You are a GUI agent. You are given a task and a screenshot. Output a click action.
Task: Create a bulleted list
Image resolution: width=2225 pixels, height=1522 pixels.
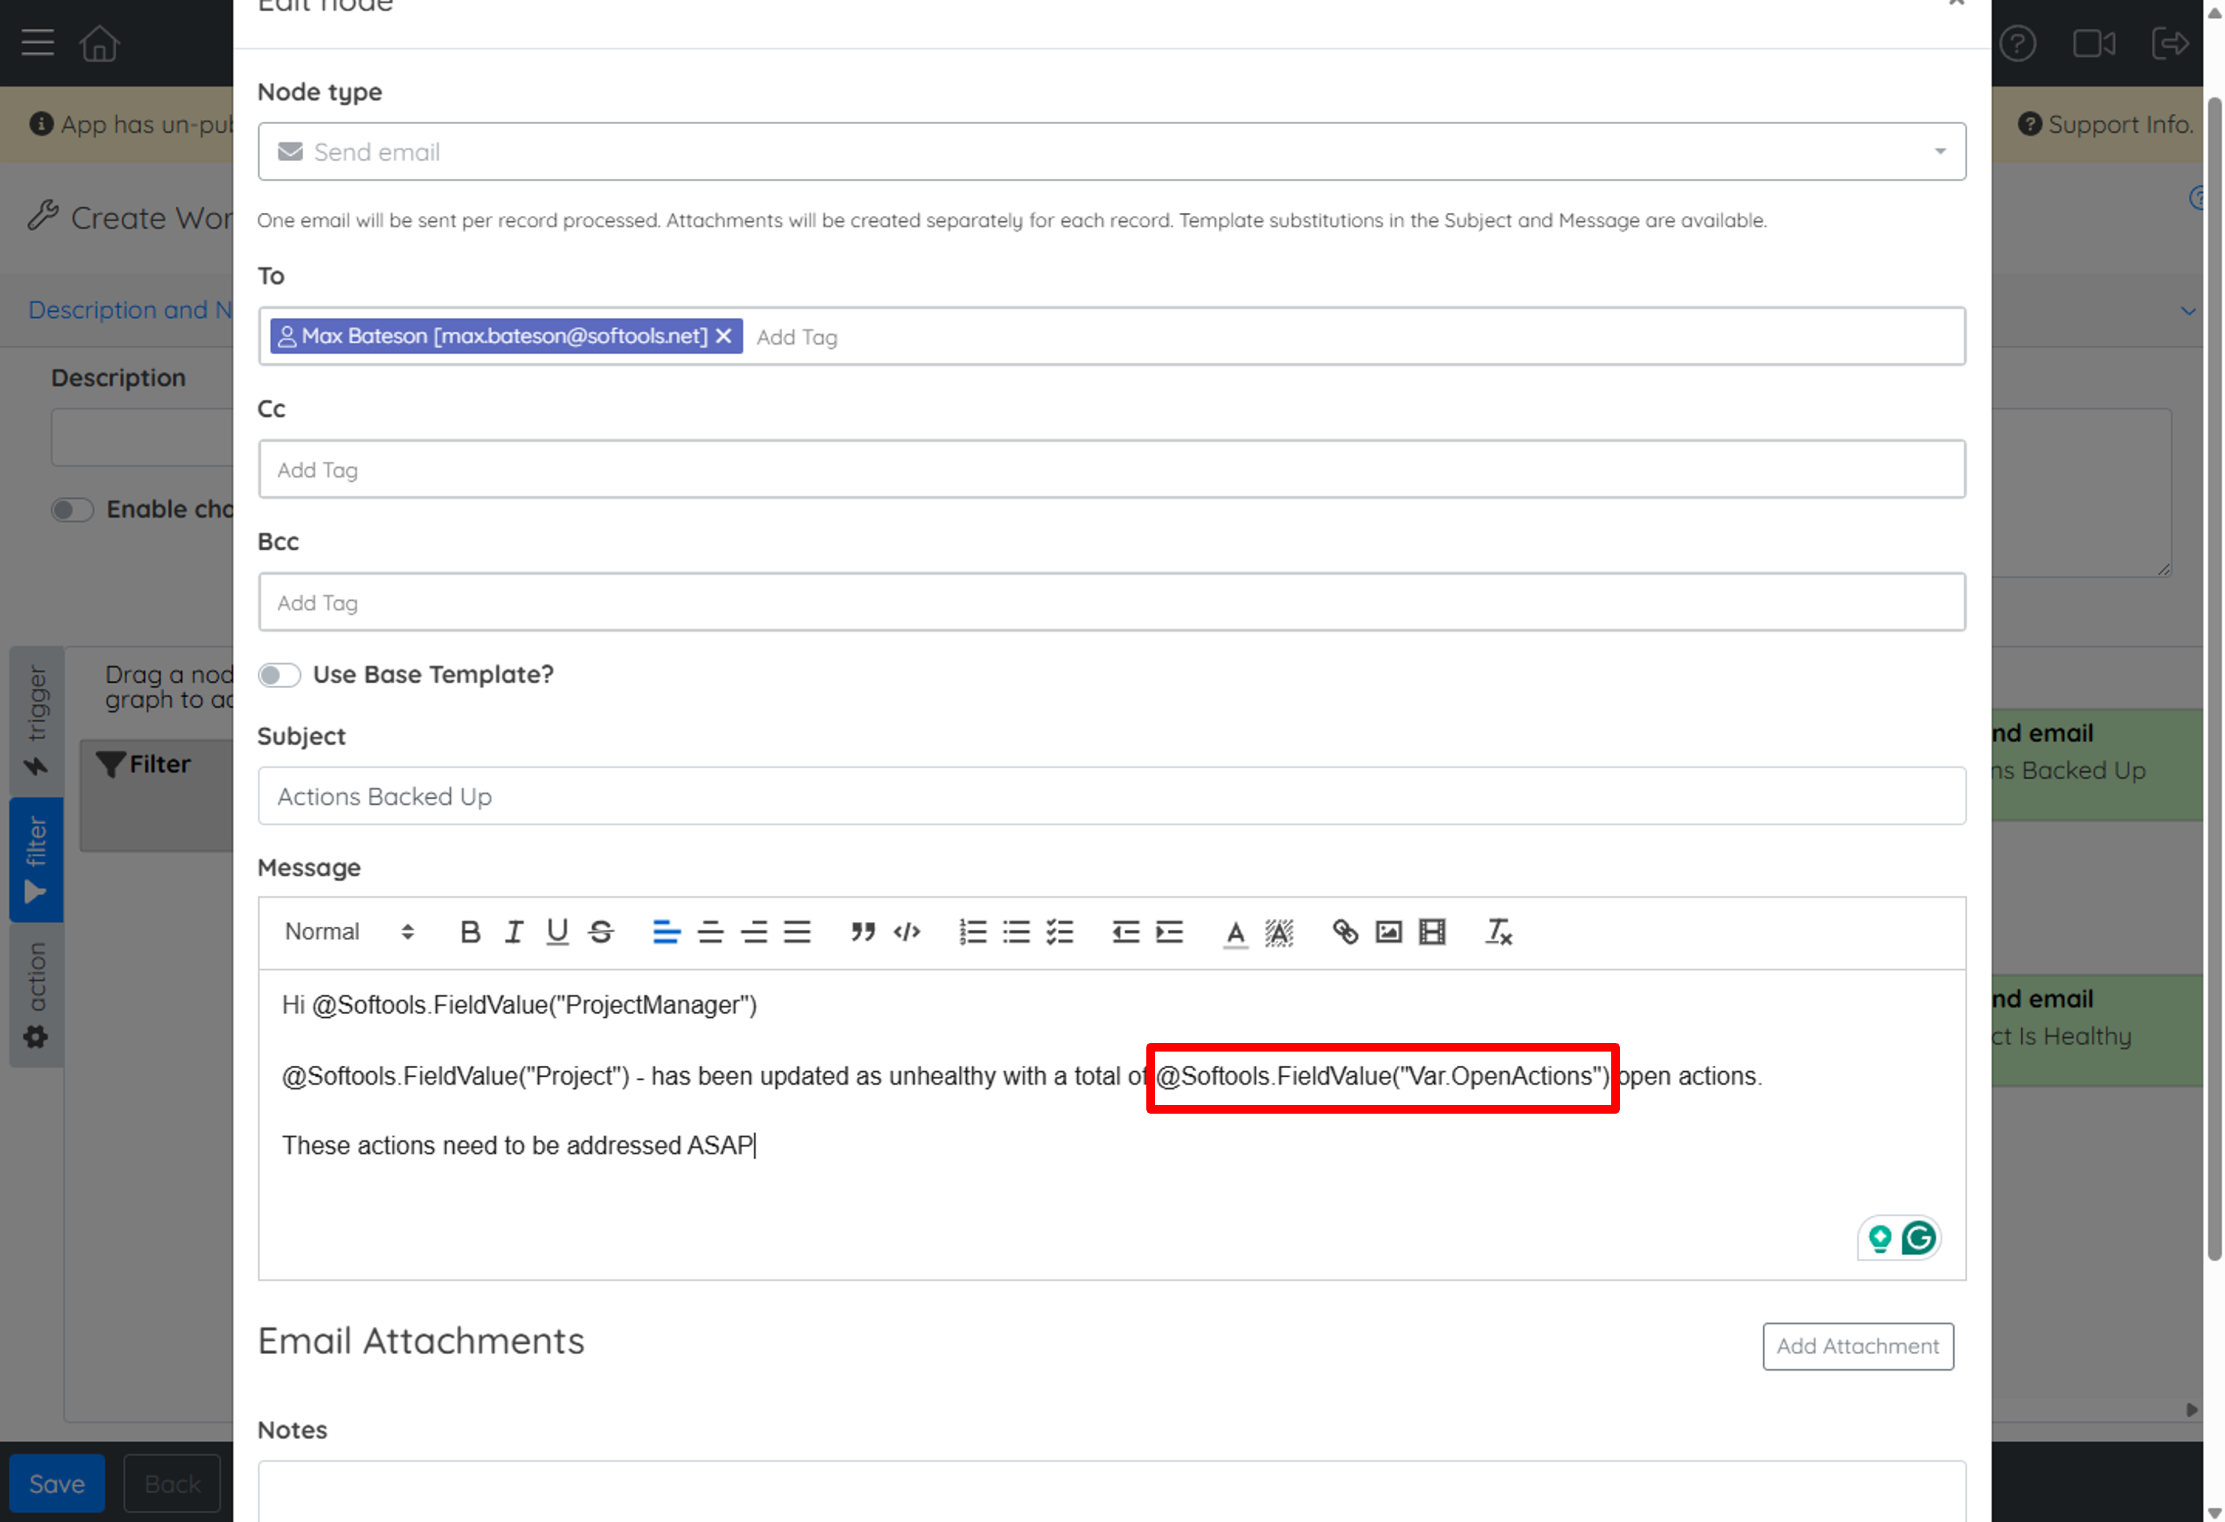point(1017,932)
